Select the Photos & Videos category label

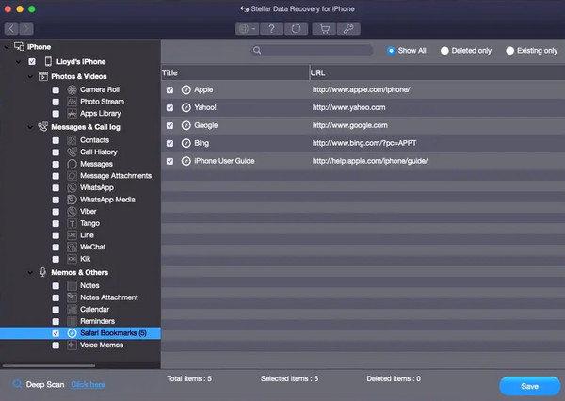79,76
